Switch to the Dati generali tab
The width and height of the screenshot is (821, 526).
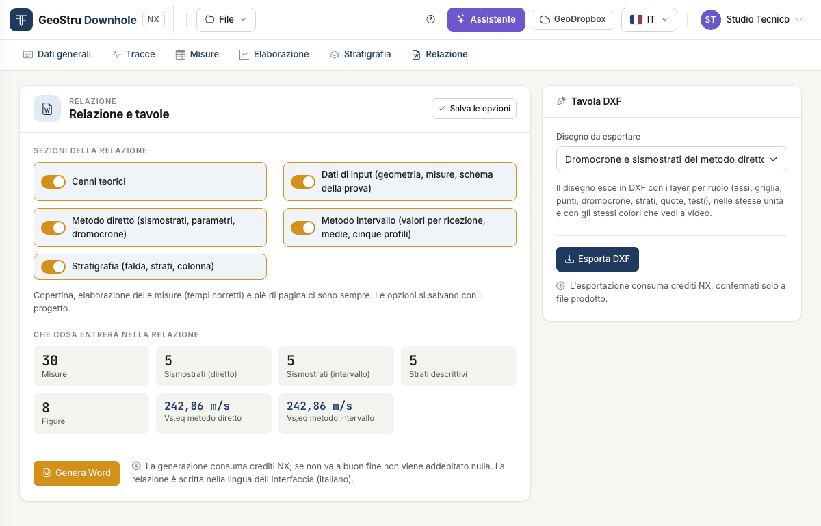(x=57, y=55)
